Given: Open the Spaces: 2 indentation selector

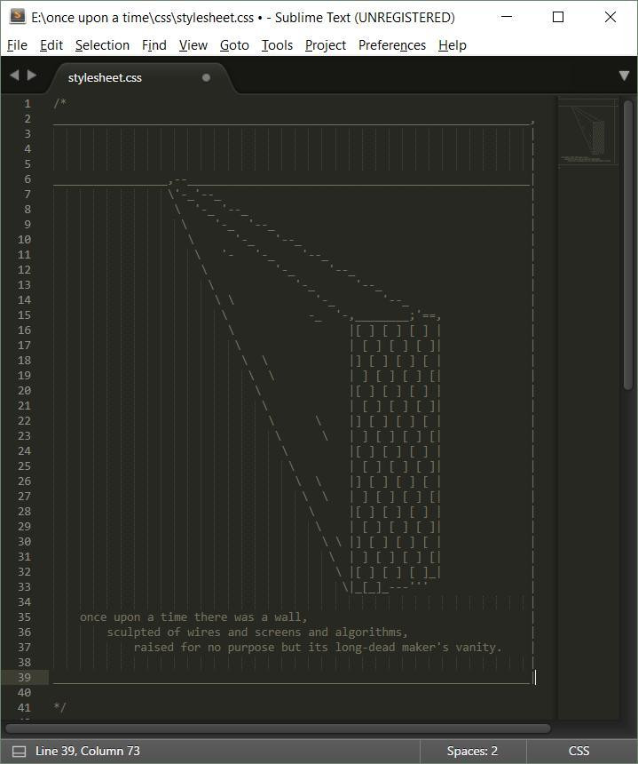Looking at the screenshot, I should click(472, 751).
